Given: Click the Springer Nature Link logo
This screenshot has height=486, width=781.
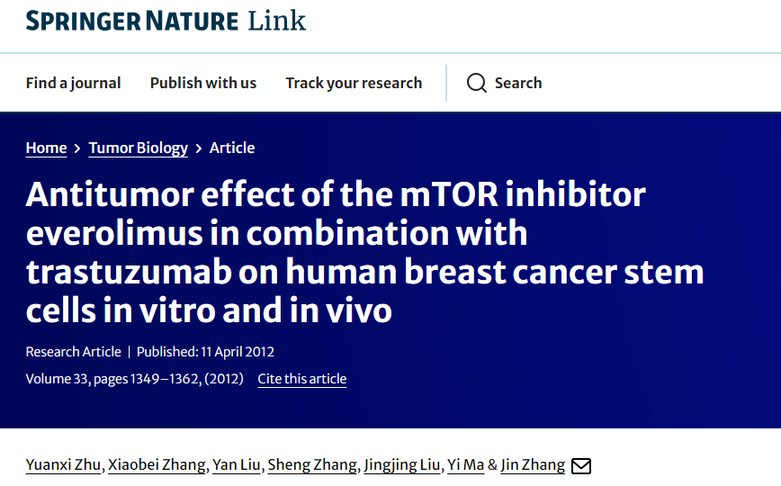Looking at the screenshot, I should [166, 21].
